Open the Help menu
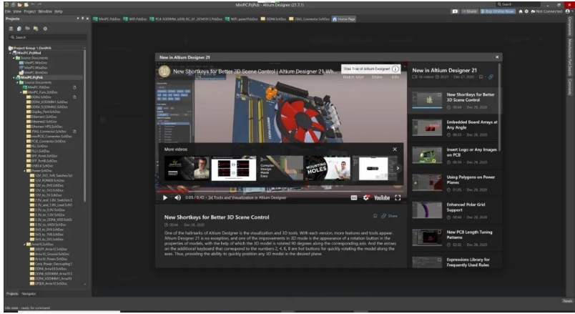Screen dimensions: 575x314 (x=59, y=11)
